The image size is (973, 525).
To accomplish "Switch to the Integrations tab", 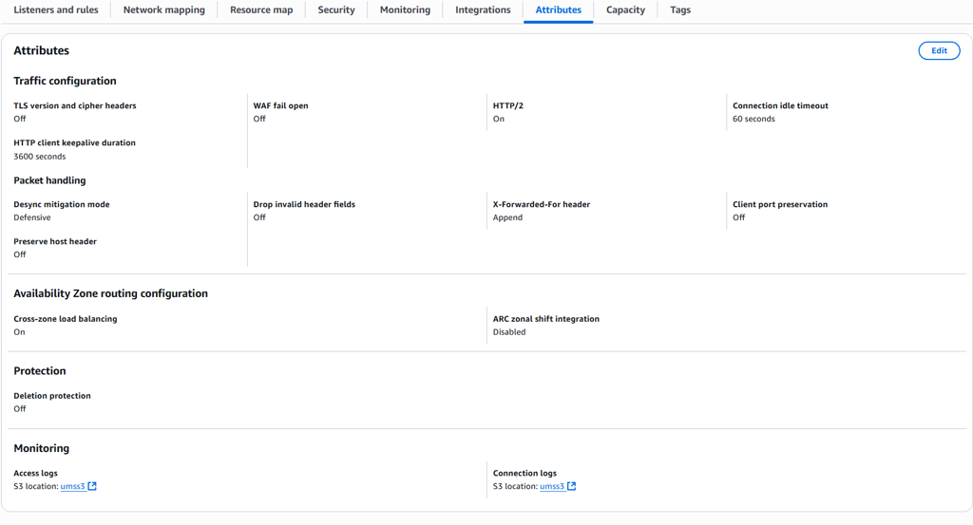I will (483, 10).
